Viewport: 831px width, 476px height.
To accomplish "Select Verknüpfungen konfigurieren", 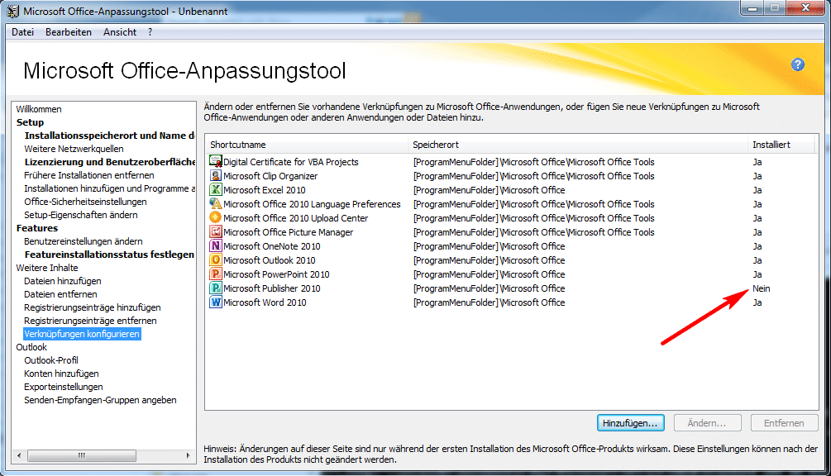I will (82, 334).
